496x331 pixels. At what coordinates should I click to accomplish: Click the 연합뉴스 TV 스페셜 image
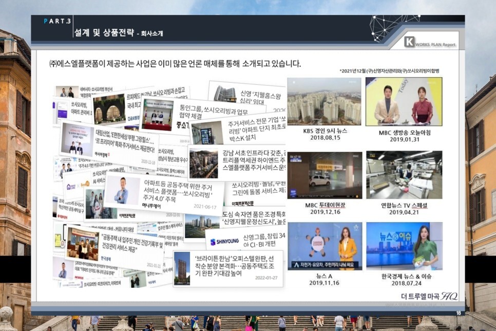click(404, 175)
